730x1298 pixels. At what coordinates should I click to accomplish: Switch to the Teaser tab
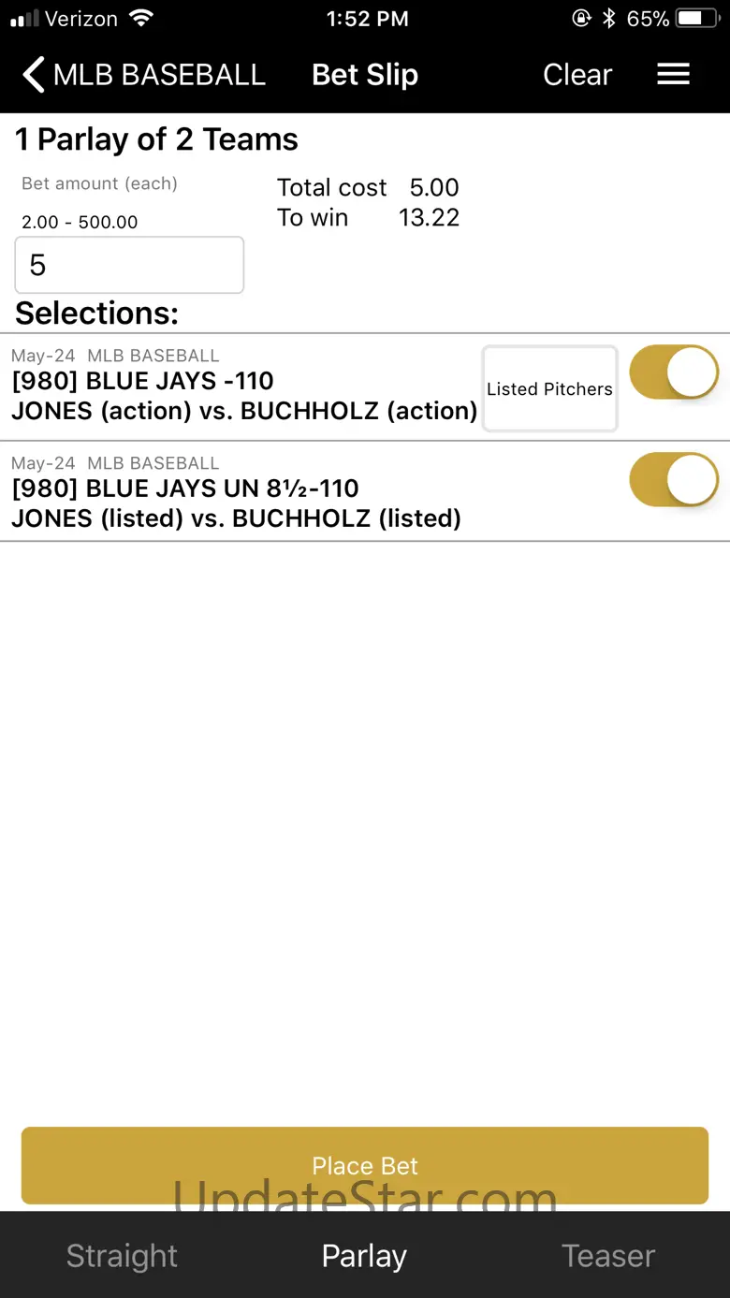(x=608, y=1256)
